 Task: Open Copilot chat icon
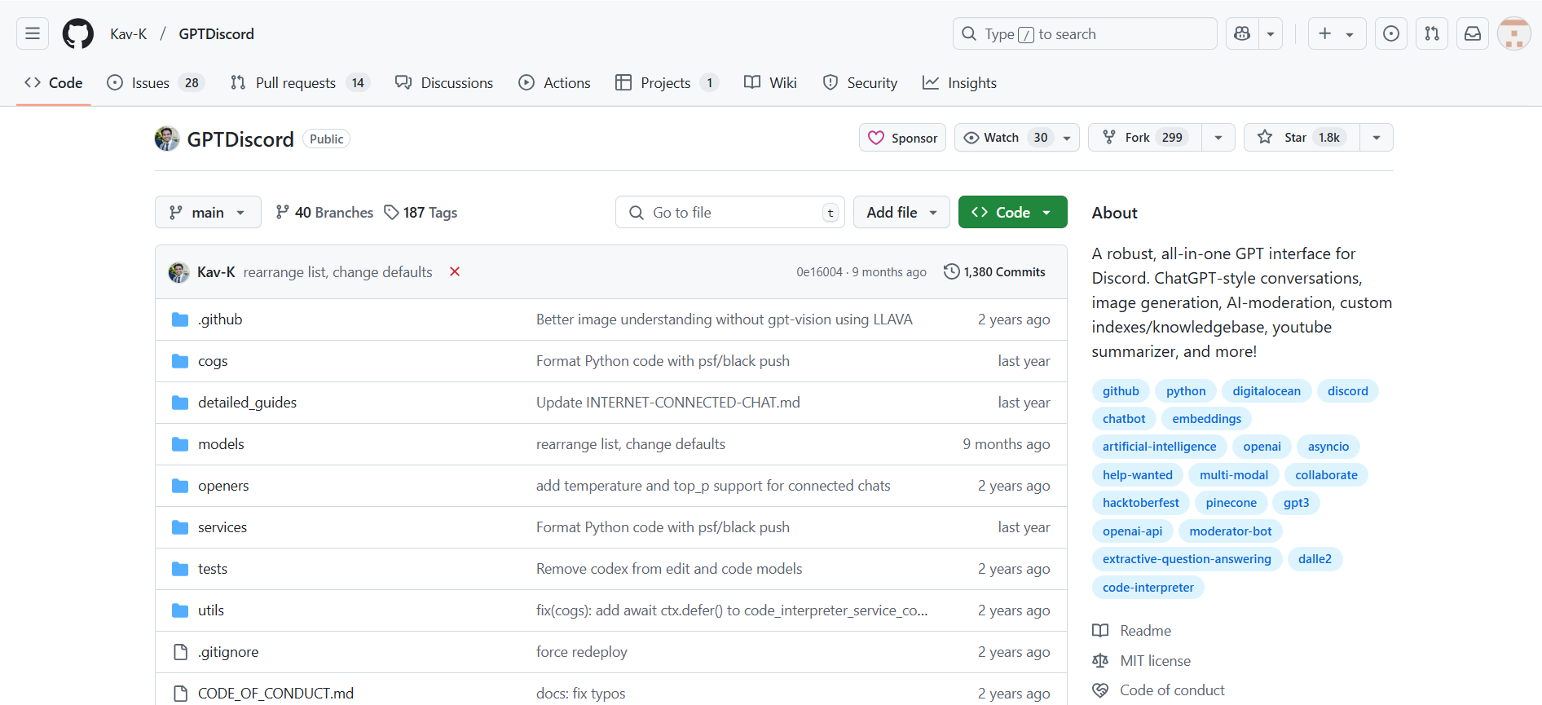point(1242,33)
